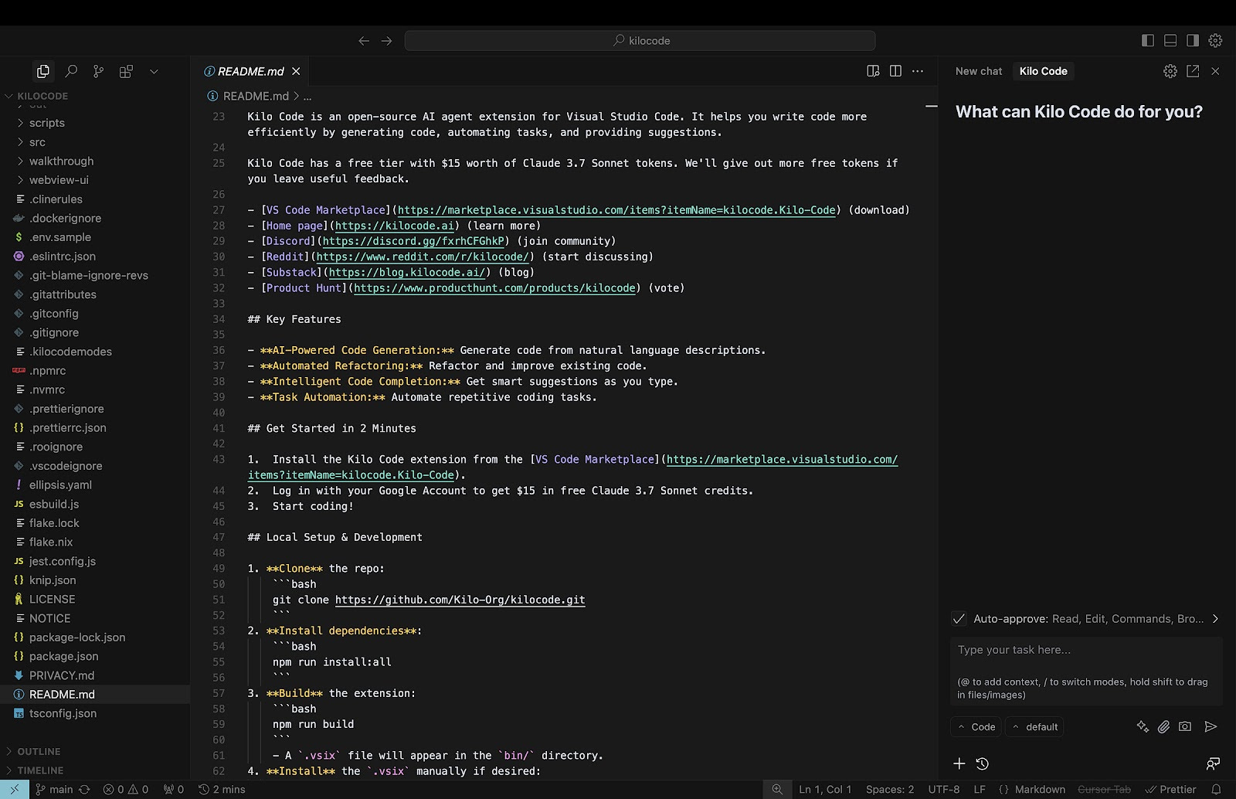Open the GitHub kilocode.git clone link
1236x799 pixels.
(460, 600)
